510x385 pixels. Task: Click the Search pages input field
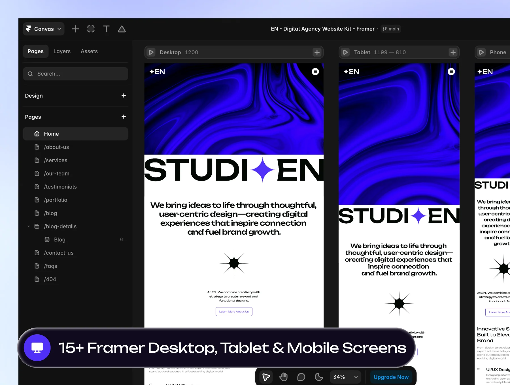click(75, 74)
